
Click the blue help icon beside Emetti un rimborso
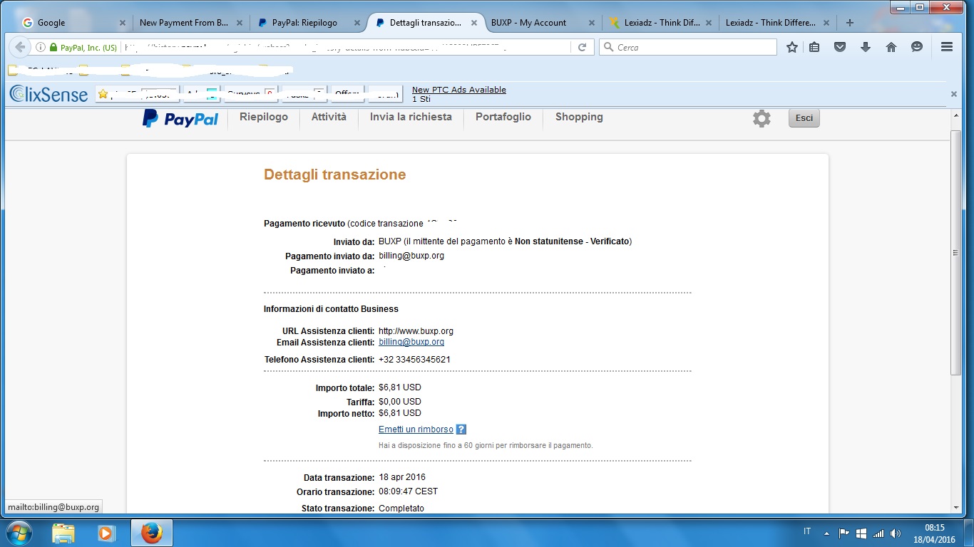pyautogui.click(x=461, y=429)
